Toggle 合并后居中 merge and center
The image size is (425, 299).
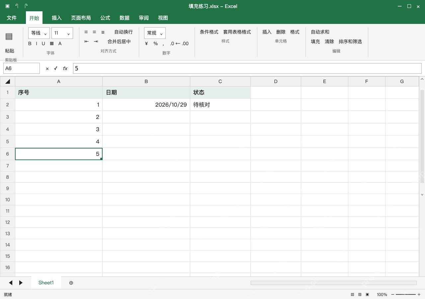119,42
